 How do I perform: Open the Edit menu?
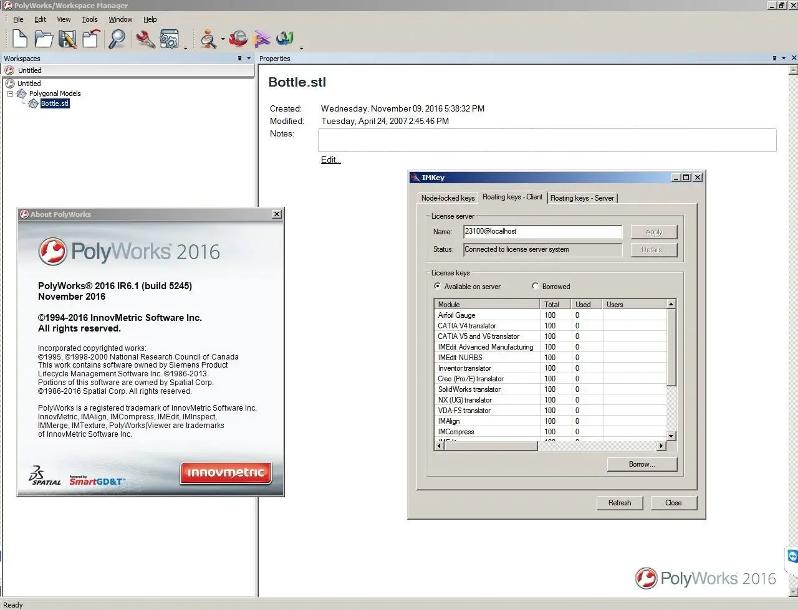point(40,19)
